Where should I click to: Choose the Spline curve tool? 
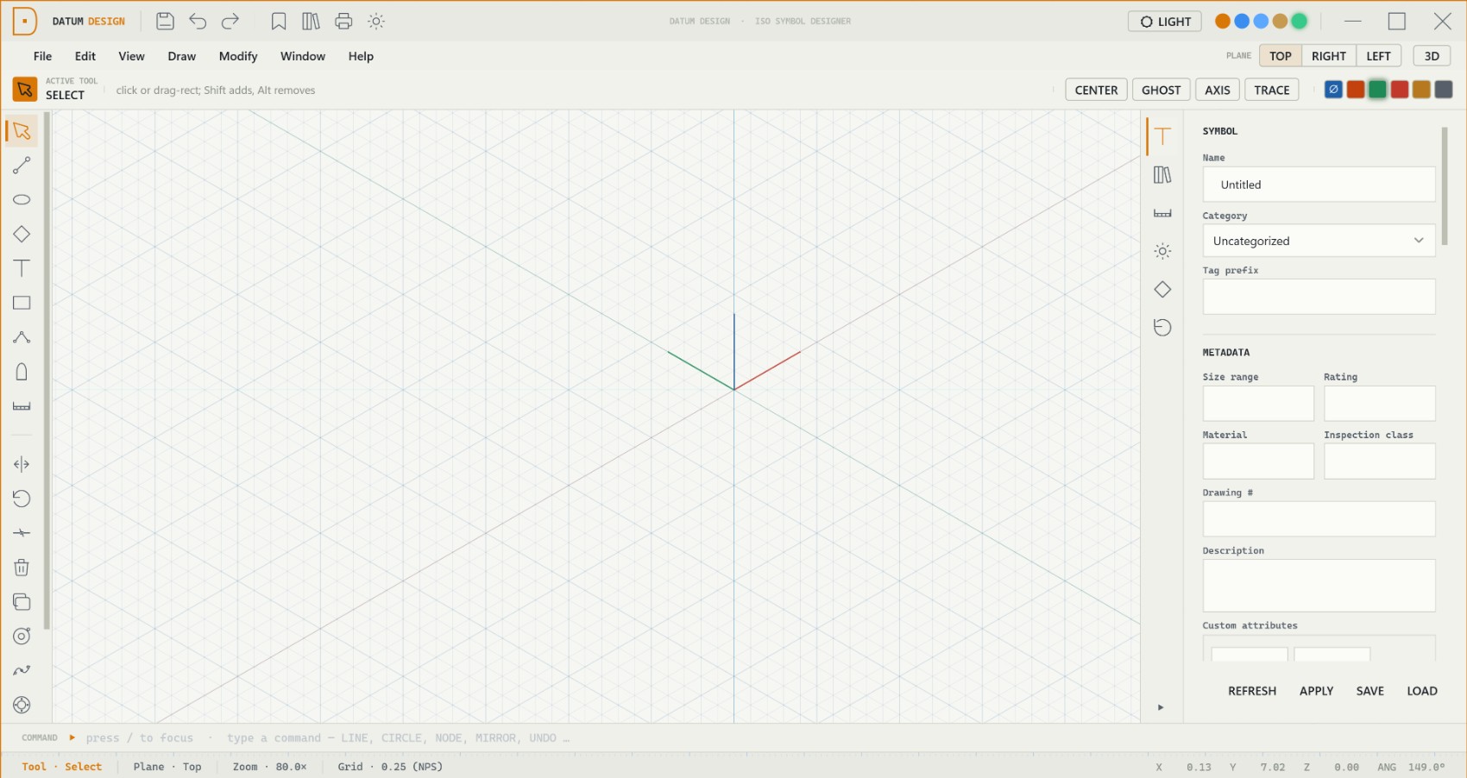click(x=22, y=671)
